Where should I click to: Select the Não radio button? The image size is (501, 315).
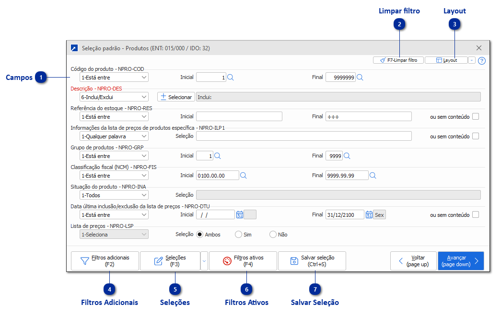273,235
